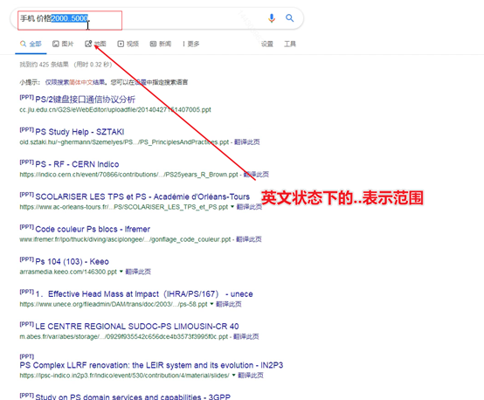Open result Effective Head Mass at Impact
484x400 pixels.
[x=144, y=293]
